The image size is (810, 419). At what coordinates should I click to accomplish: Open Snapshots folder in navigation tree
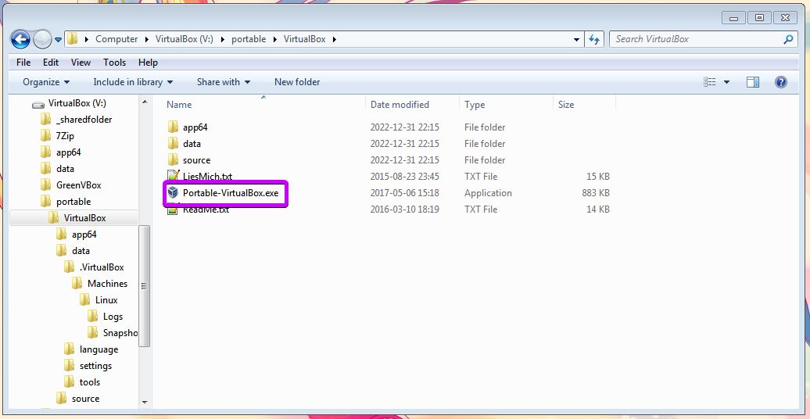coord(113,333)
